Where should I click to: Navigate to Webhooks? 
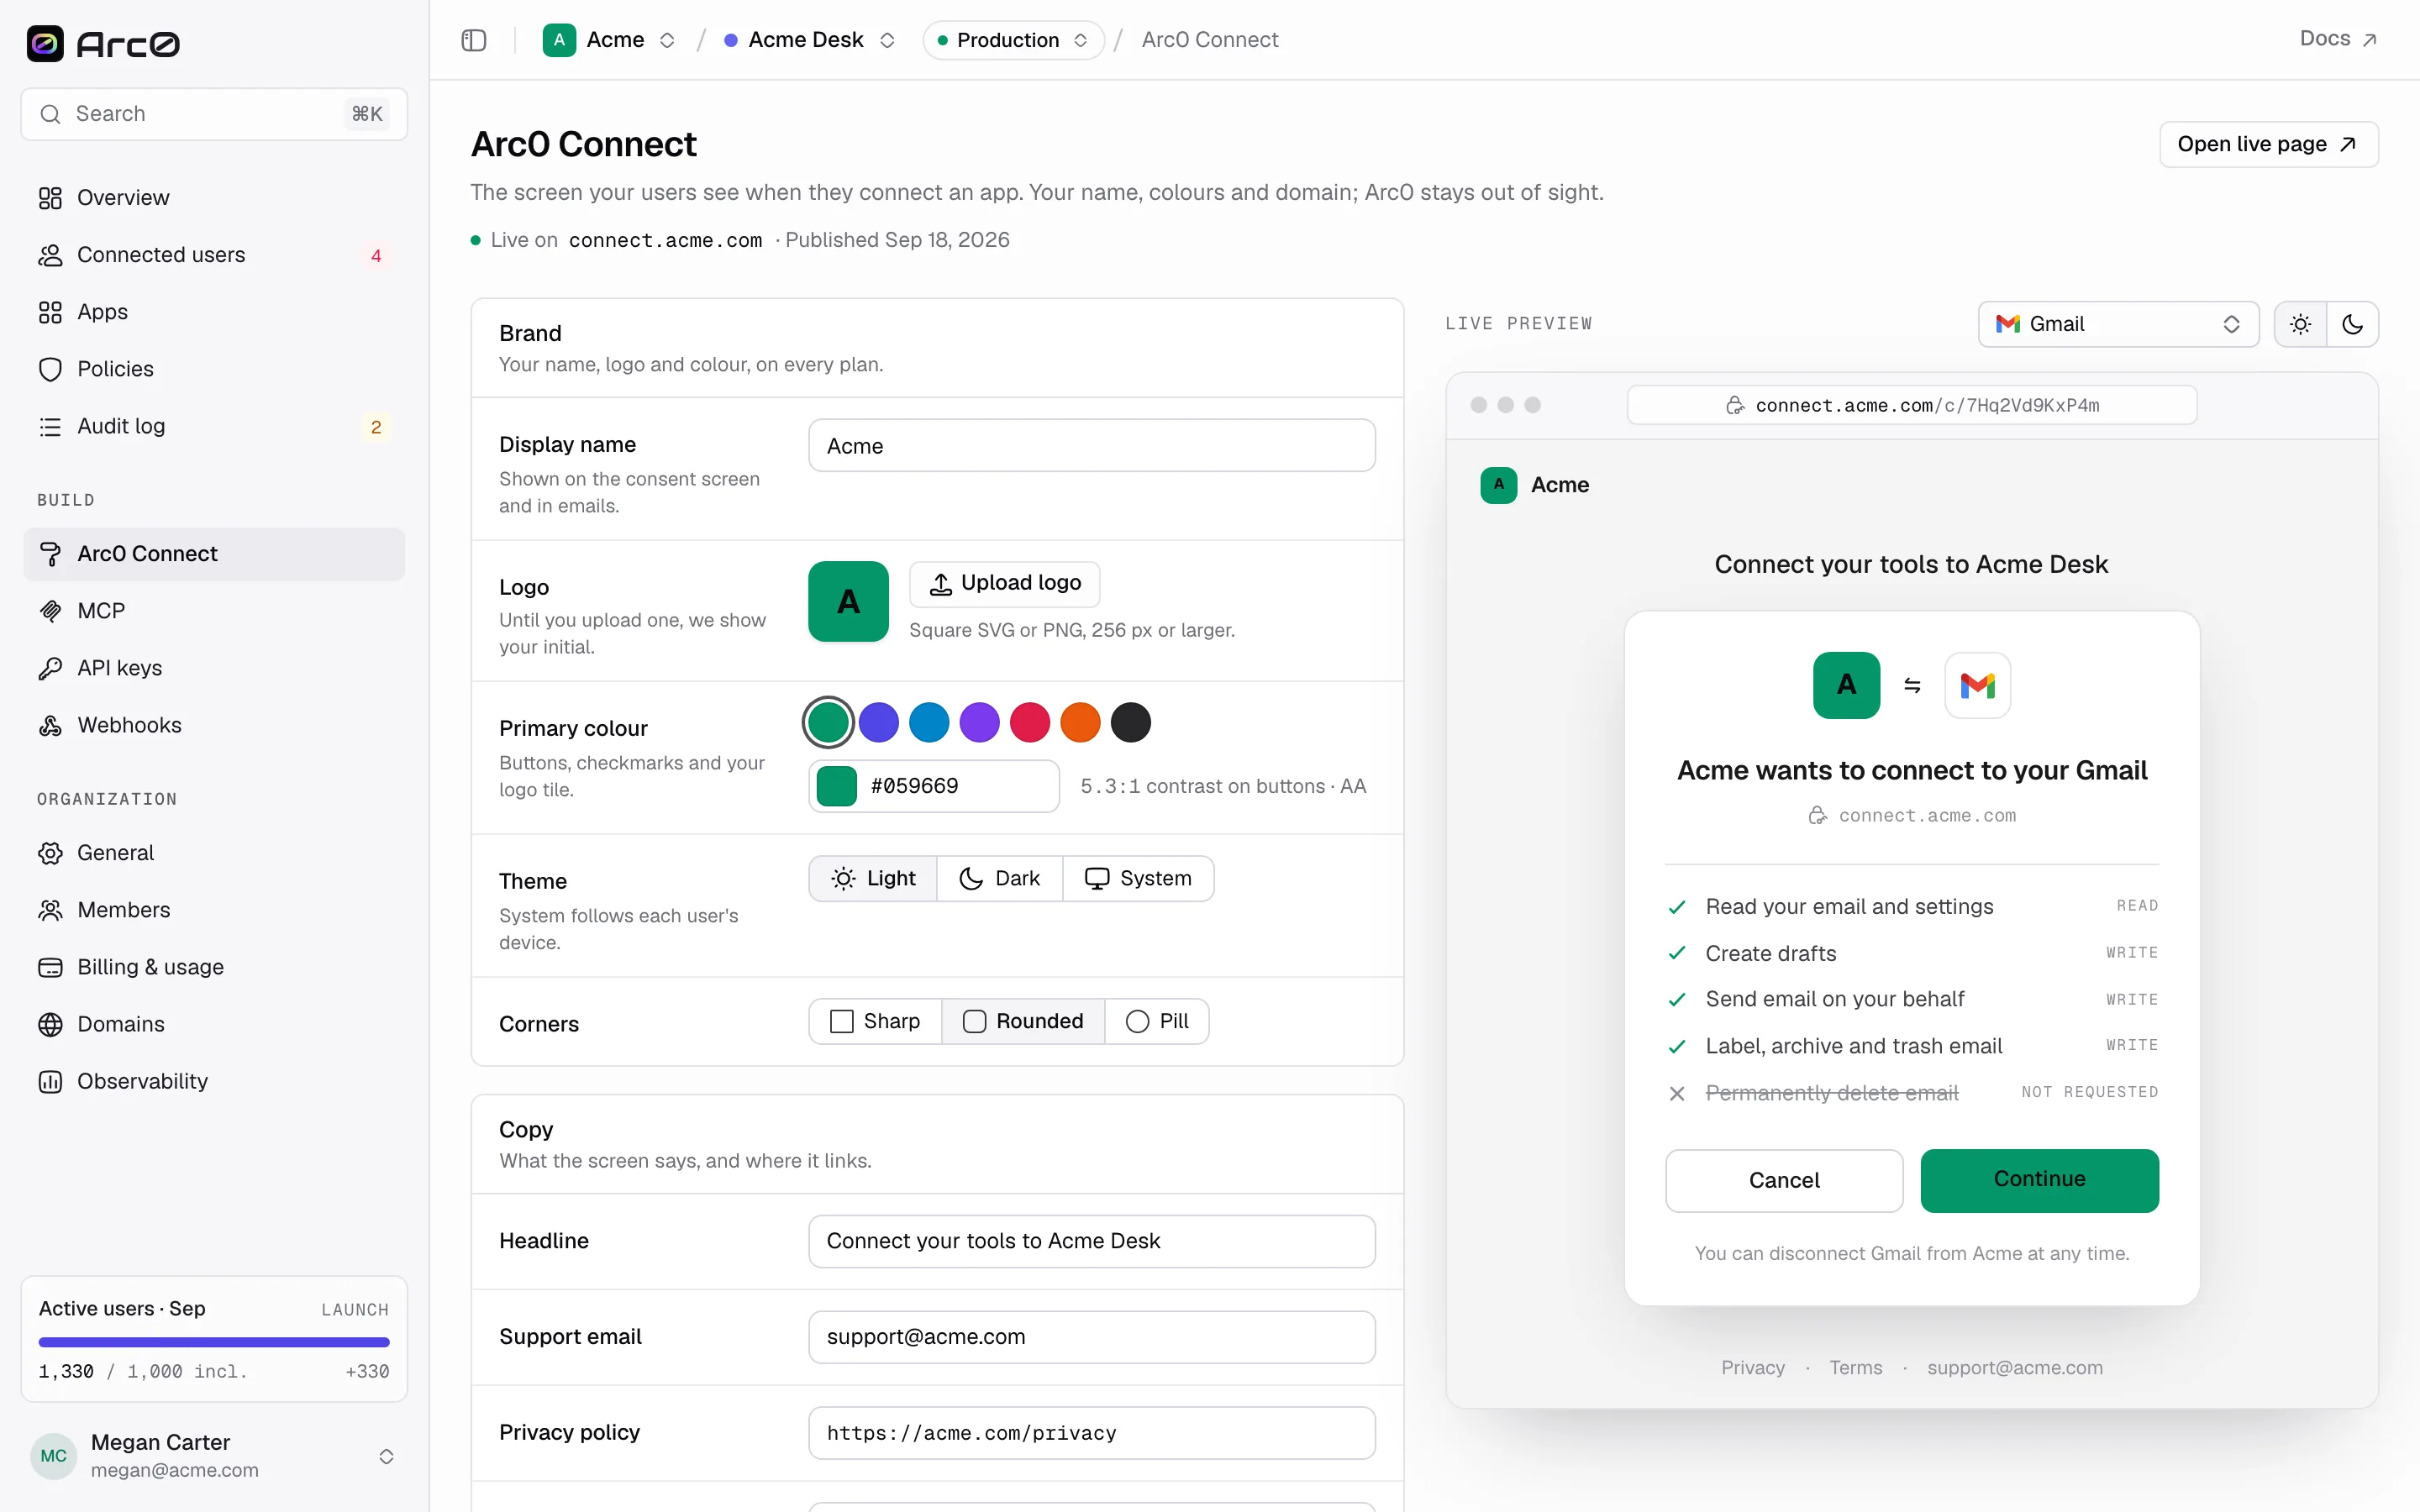pyautogui.click(x=214, y=725)
